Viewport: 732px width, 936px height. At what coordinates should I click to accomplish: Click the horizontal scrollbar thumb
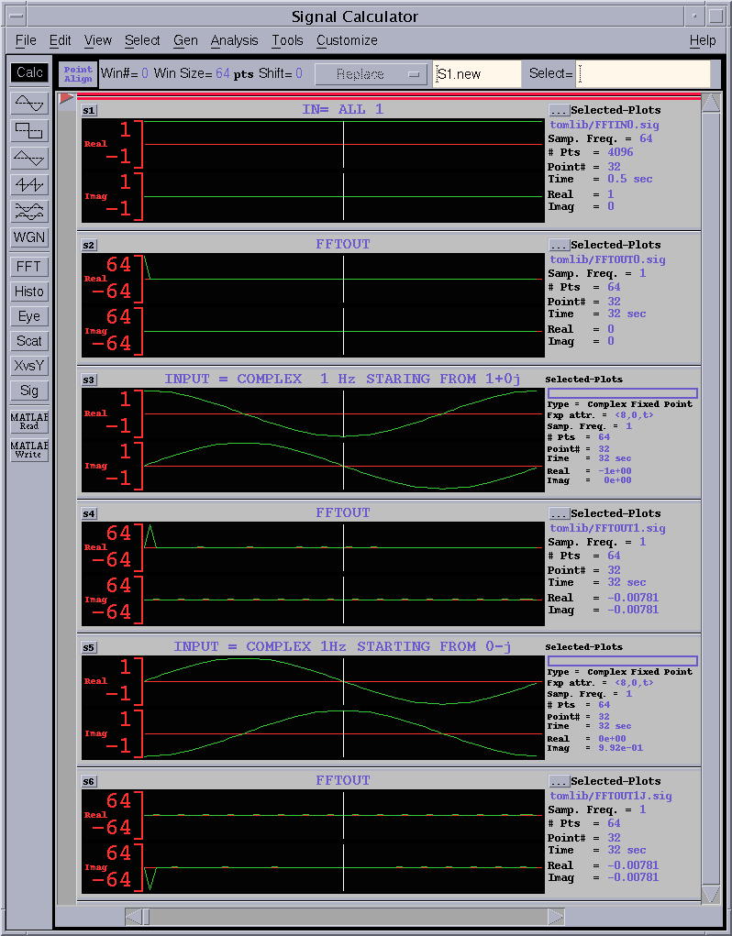coord(145,917)
